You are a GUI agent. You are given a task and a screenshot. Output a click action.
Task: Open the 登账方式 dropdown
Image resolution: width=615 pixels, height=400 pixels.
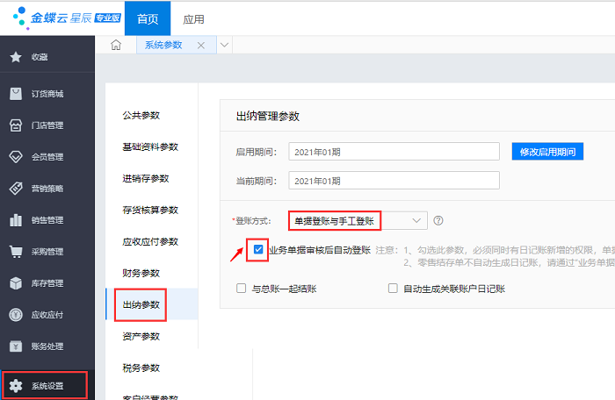coord(358,220)
